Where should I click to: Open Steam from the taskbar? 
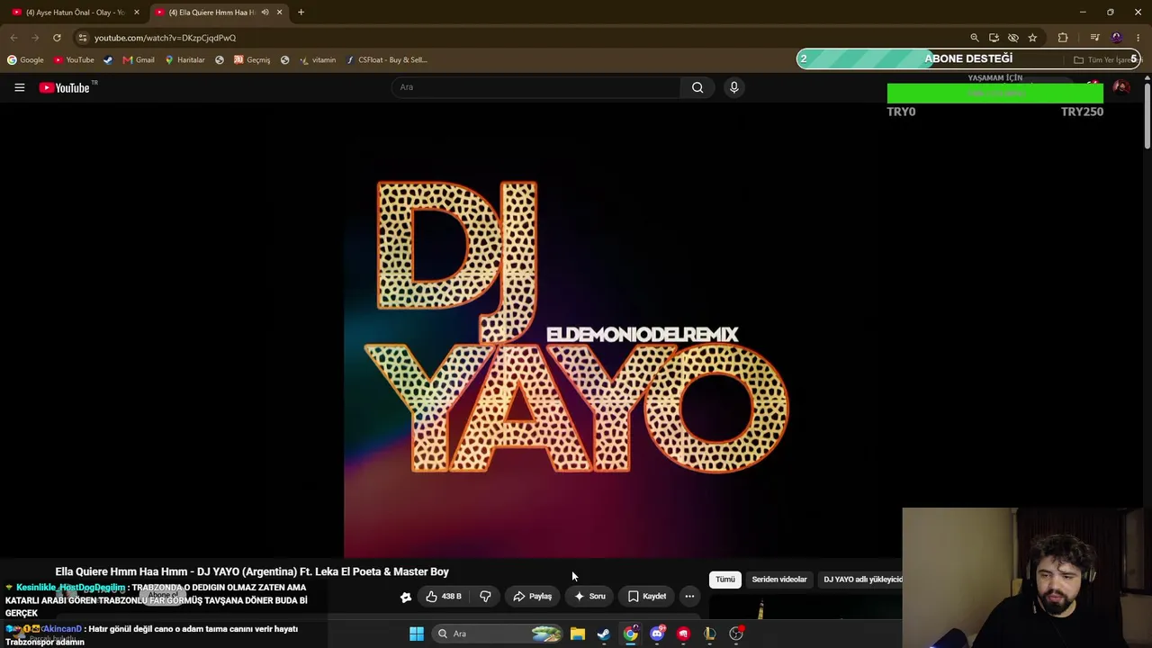[x=604, y=634]
